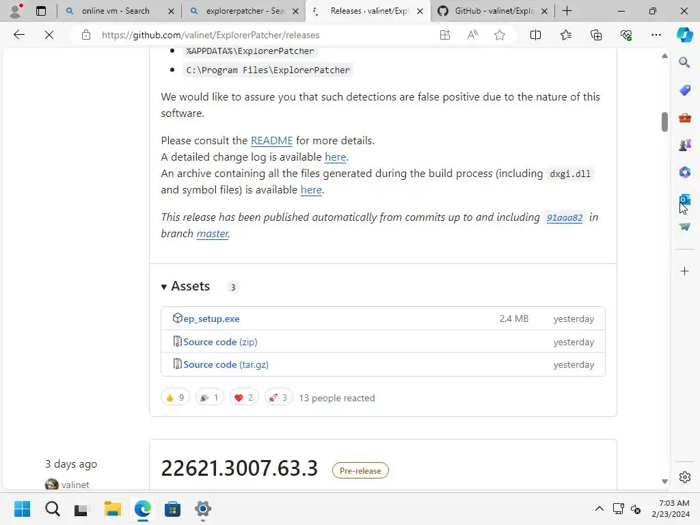
Task: Click page scrollbar up arrow
Action: tap(664, 56)
